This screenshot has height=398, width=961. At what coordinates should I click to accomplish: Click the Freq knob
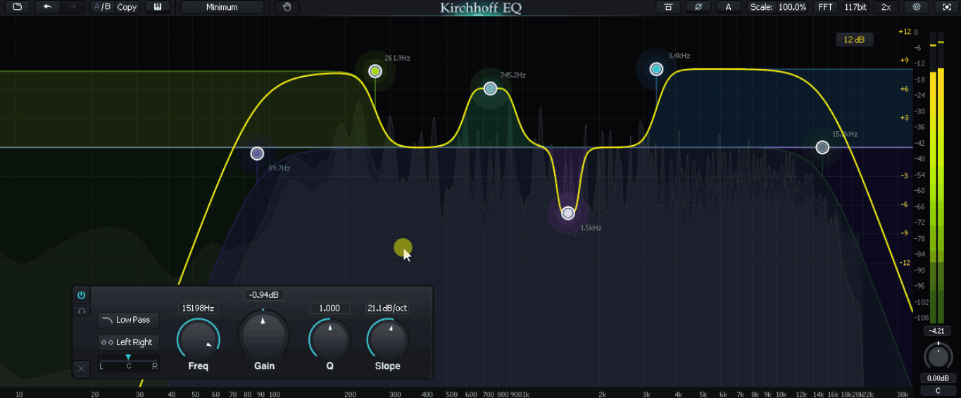point(199,340)
